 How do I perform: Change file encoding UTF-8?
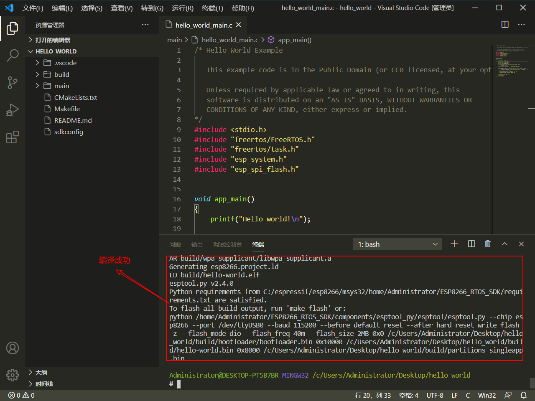tap(435, 395)
